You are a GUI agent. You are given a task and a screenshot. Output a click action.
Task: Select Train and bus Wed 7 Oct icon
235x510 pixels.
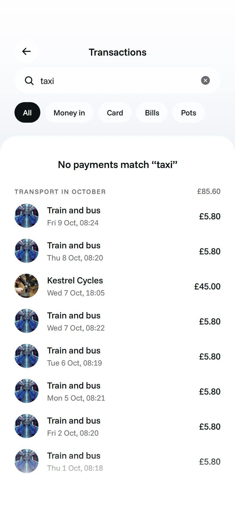27,321
